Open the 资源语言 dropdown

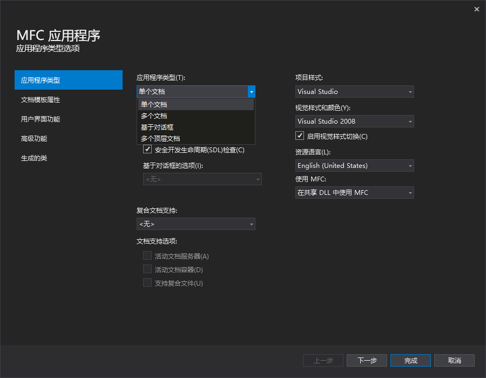(x=354, y=165)
